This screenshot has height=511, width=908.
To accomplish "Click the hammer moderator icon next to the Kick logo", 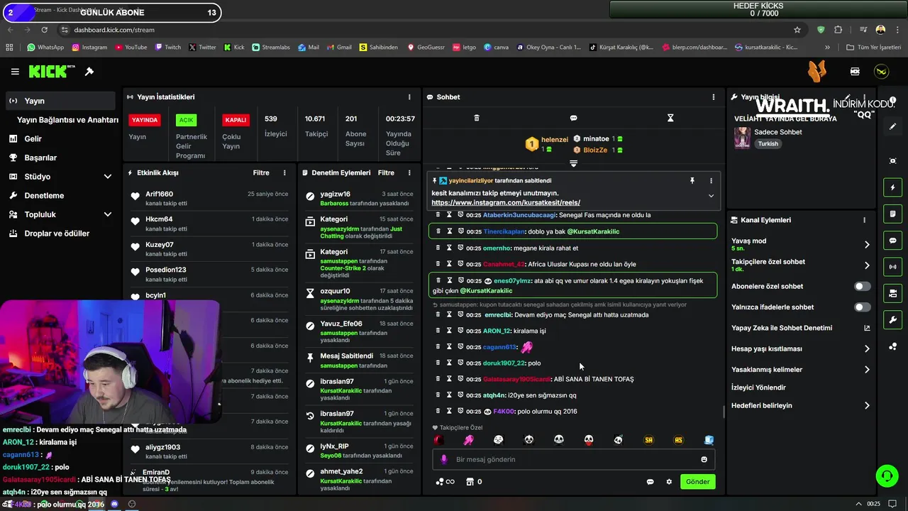I will click(89, 72).
